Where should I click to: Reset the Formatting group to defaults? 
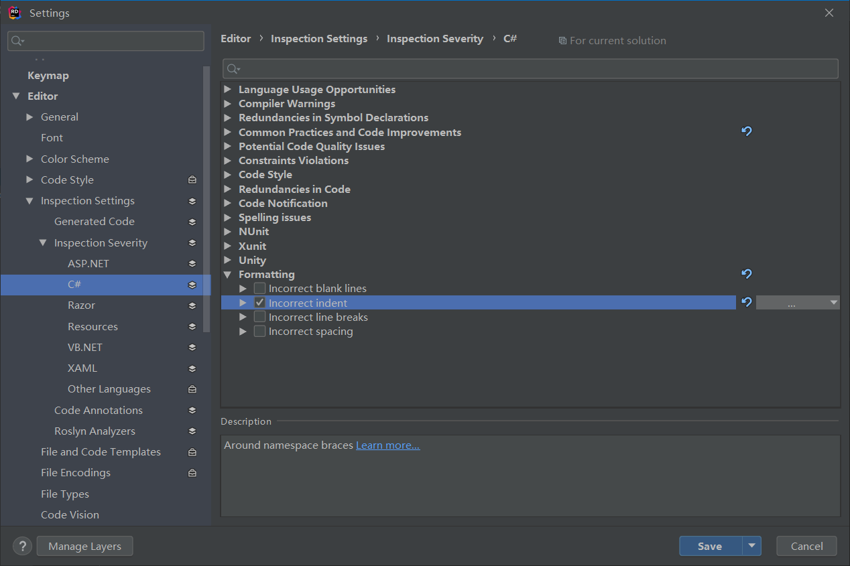click(747, 274)
